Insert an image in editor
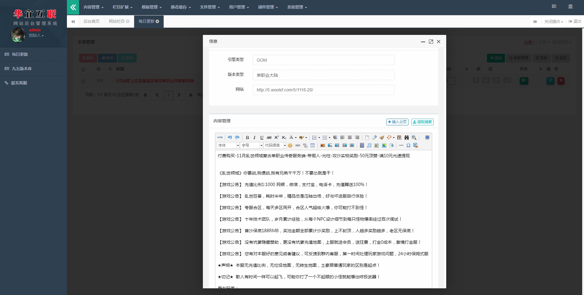Viewport: 584px width, 295px height. [x=323, y=145]
